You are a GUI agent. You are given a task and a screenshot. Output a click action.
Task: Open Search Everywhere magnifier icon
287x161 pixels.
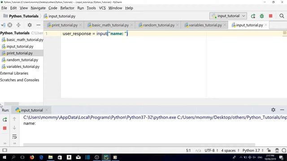282,16
